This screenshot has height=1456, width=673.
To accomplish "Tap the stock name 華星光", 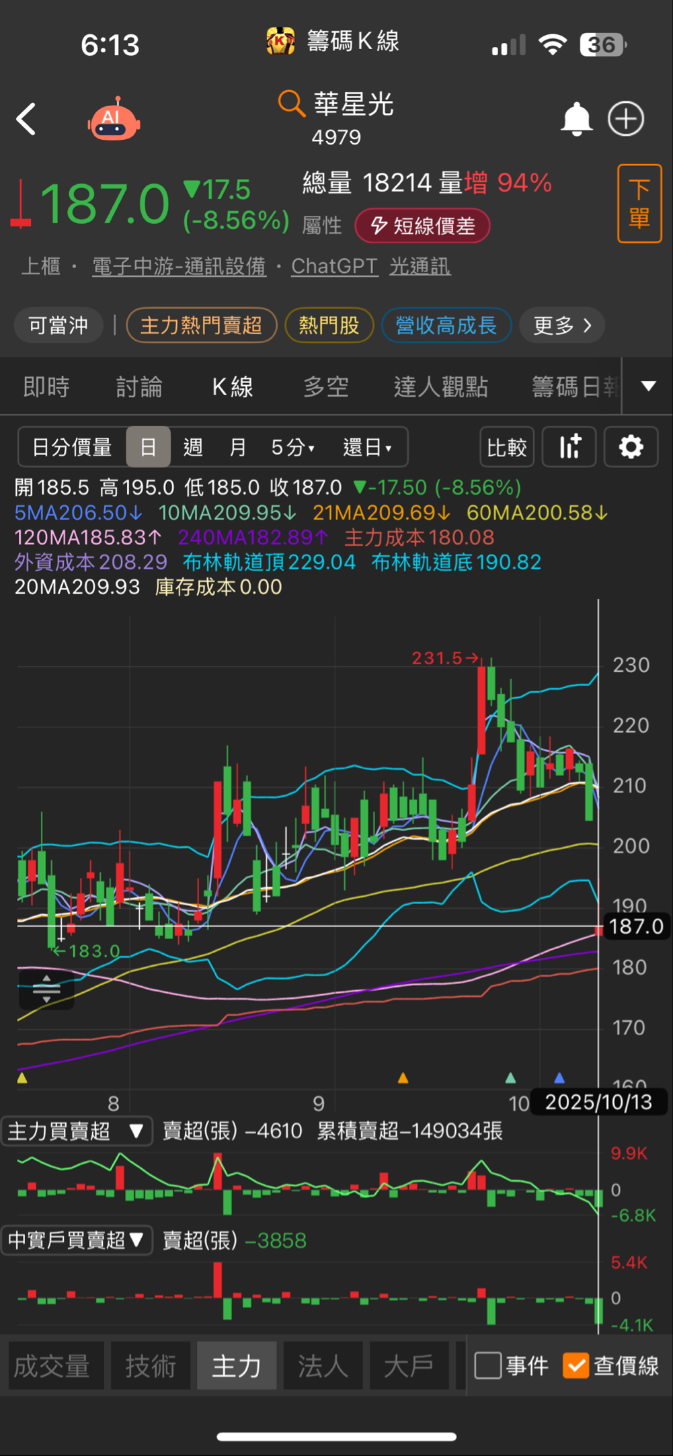I will tap(354, 104).
